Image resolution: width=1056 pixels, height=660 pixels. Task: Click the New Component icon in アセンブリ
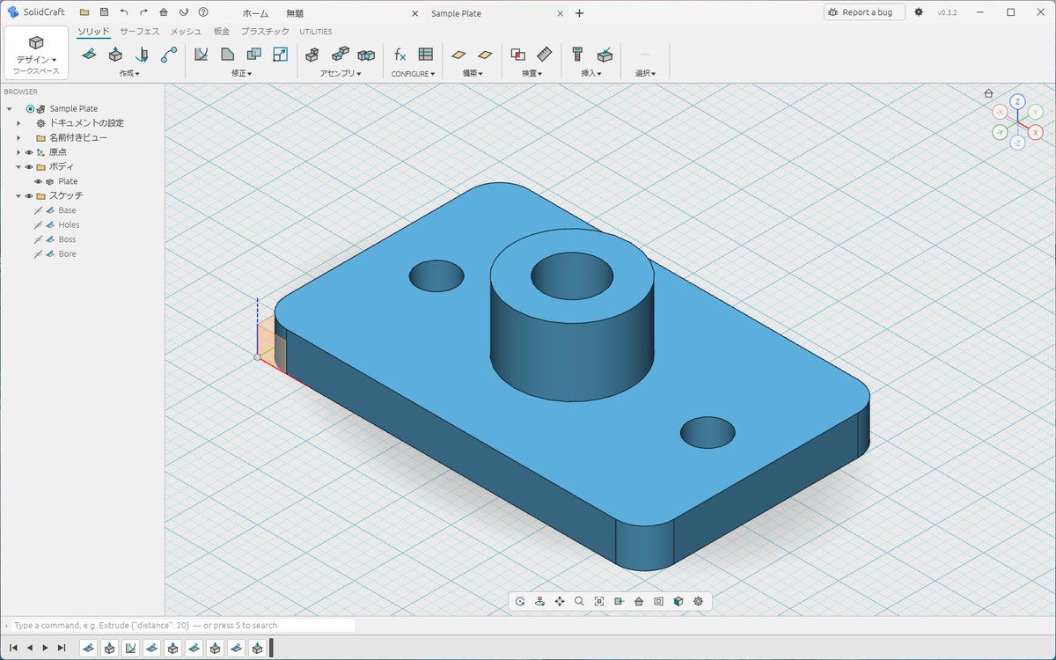tap(312, 55)
